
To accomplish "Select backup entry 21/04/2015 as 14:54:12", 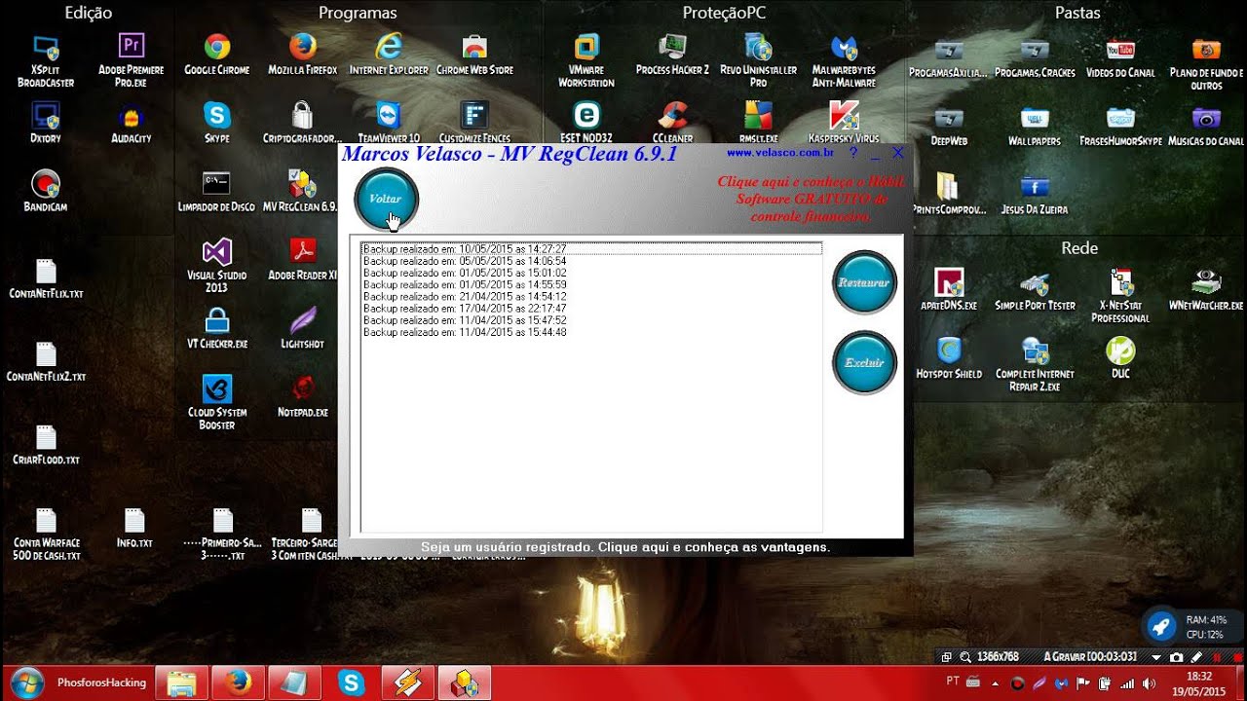I will tap(591, 296).
